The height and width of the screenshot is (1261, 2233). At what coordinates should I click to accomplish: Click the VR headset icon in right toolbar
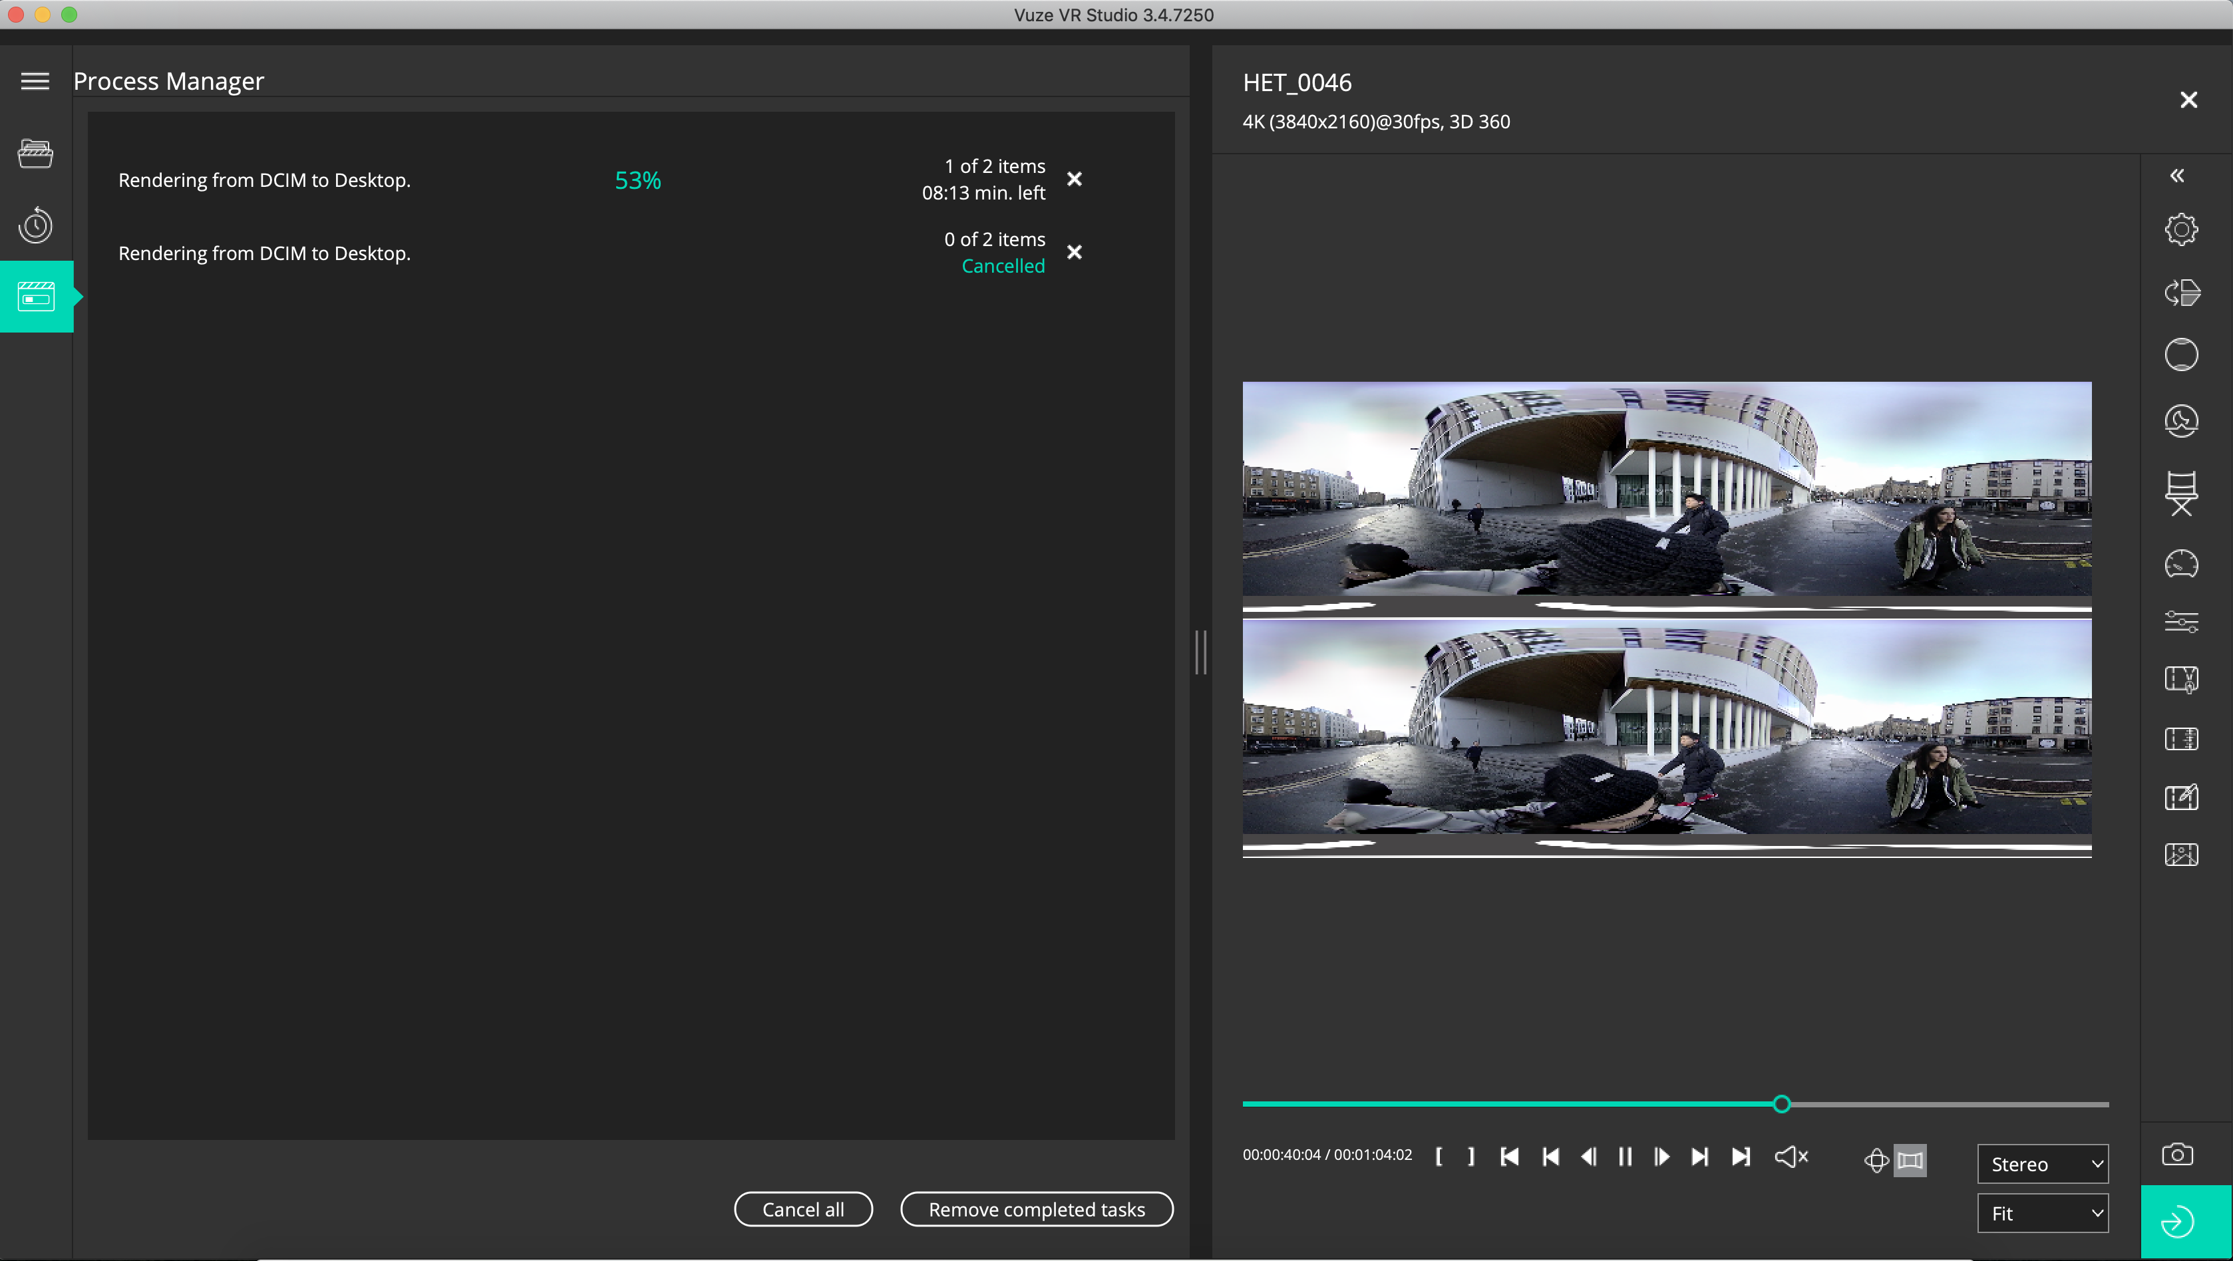(x=2181, y=564)
